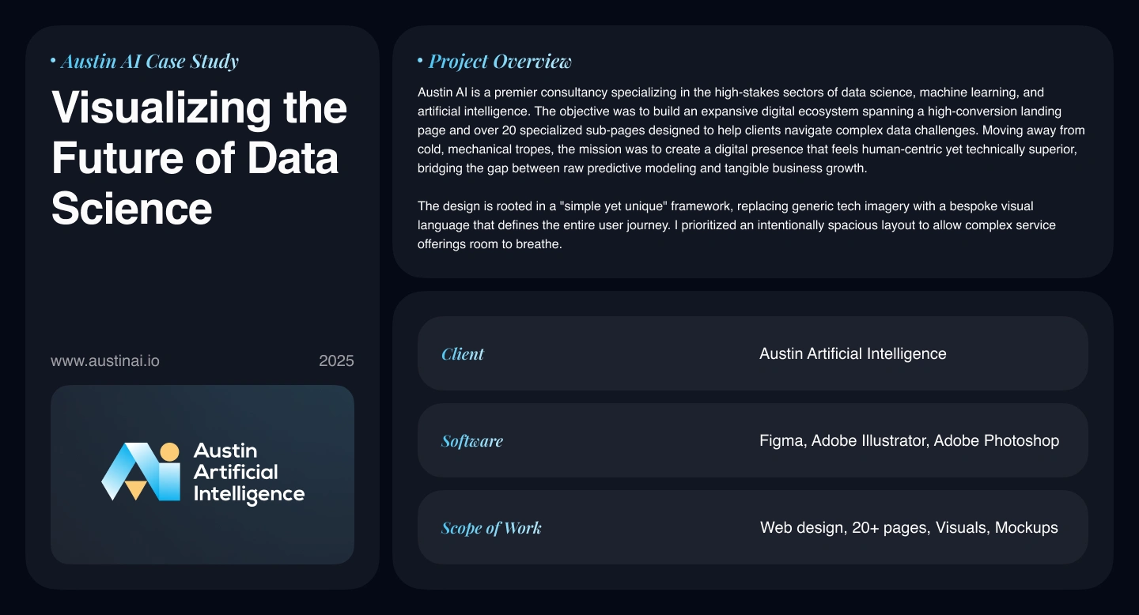Viewport: 1139px width, 615px height.
Task: Click the Visualizing the Future of Data Science title
Action: point(199,157)
